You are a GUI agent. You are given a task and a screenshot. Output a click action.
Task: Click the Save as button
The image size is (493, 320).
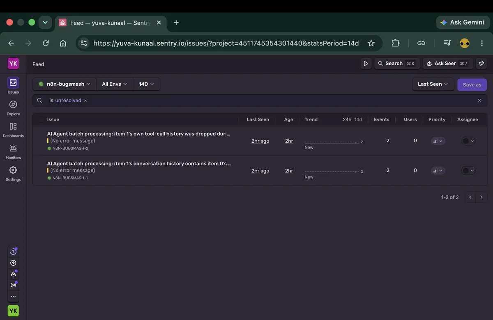[x=472, y=85]
